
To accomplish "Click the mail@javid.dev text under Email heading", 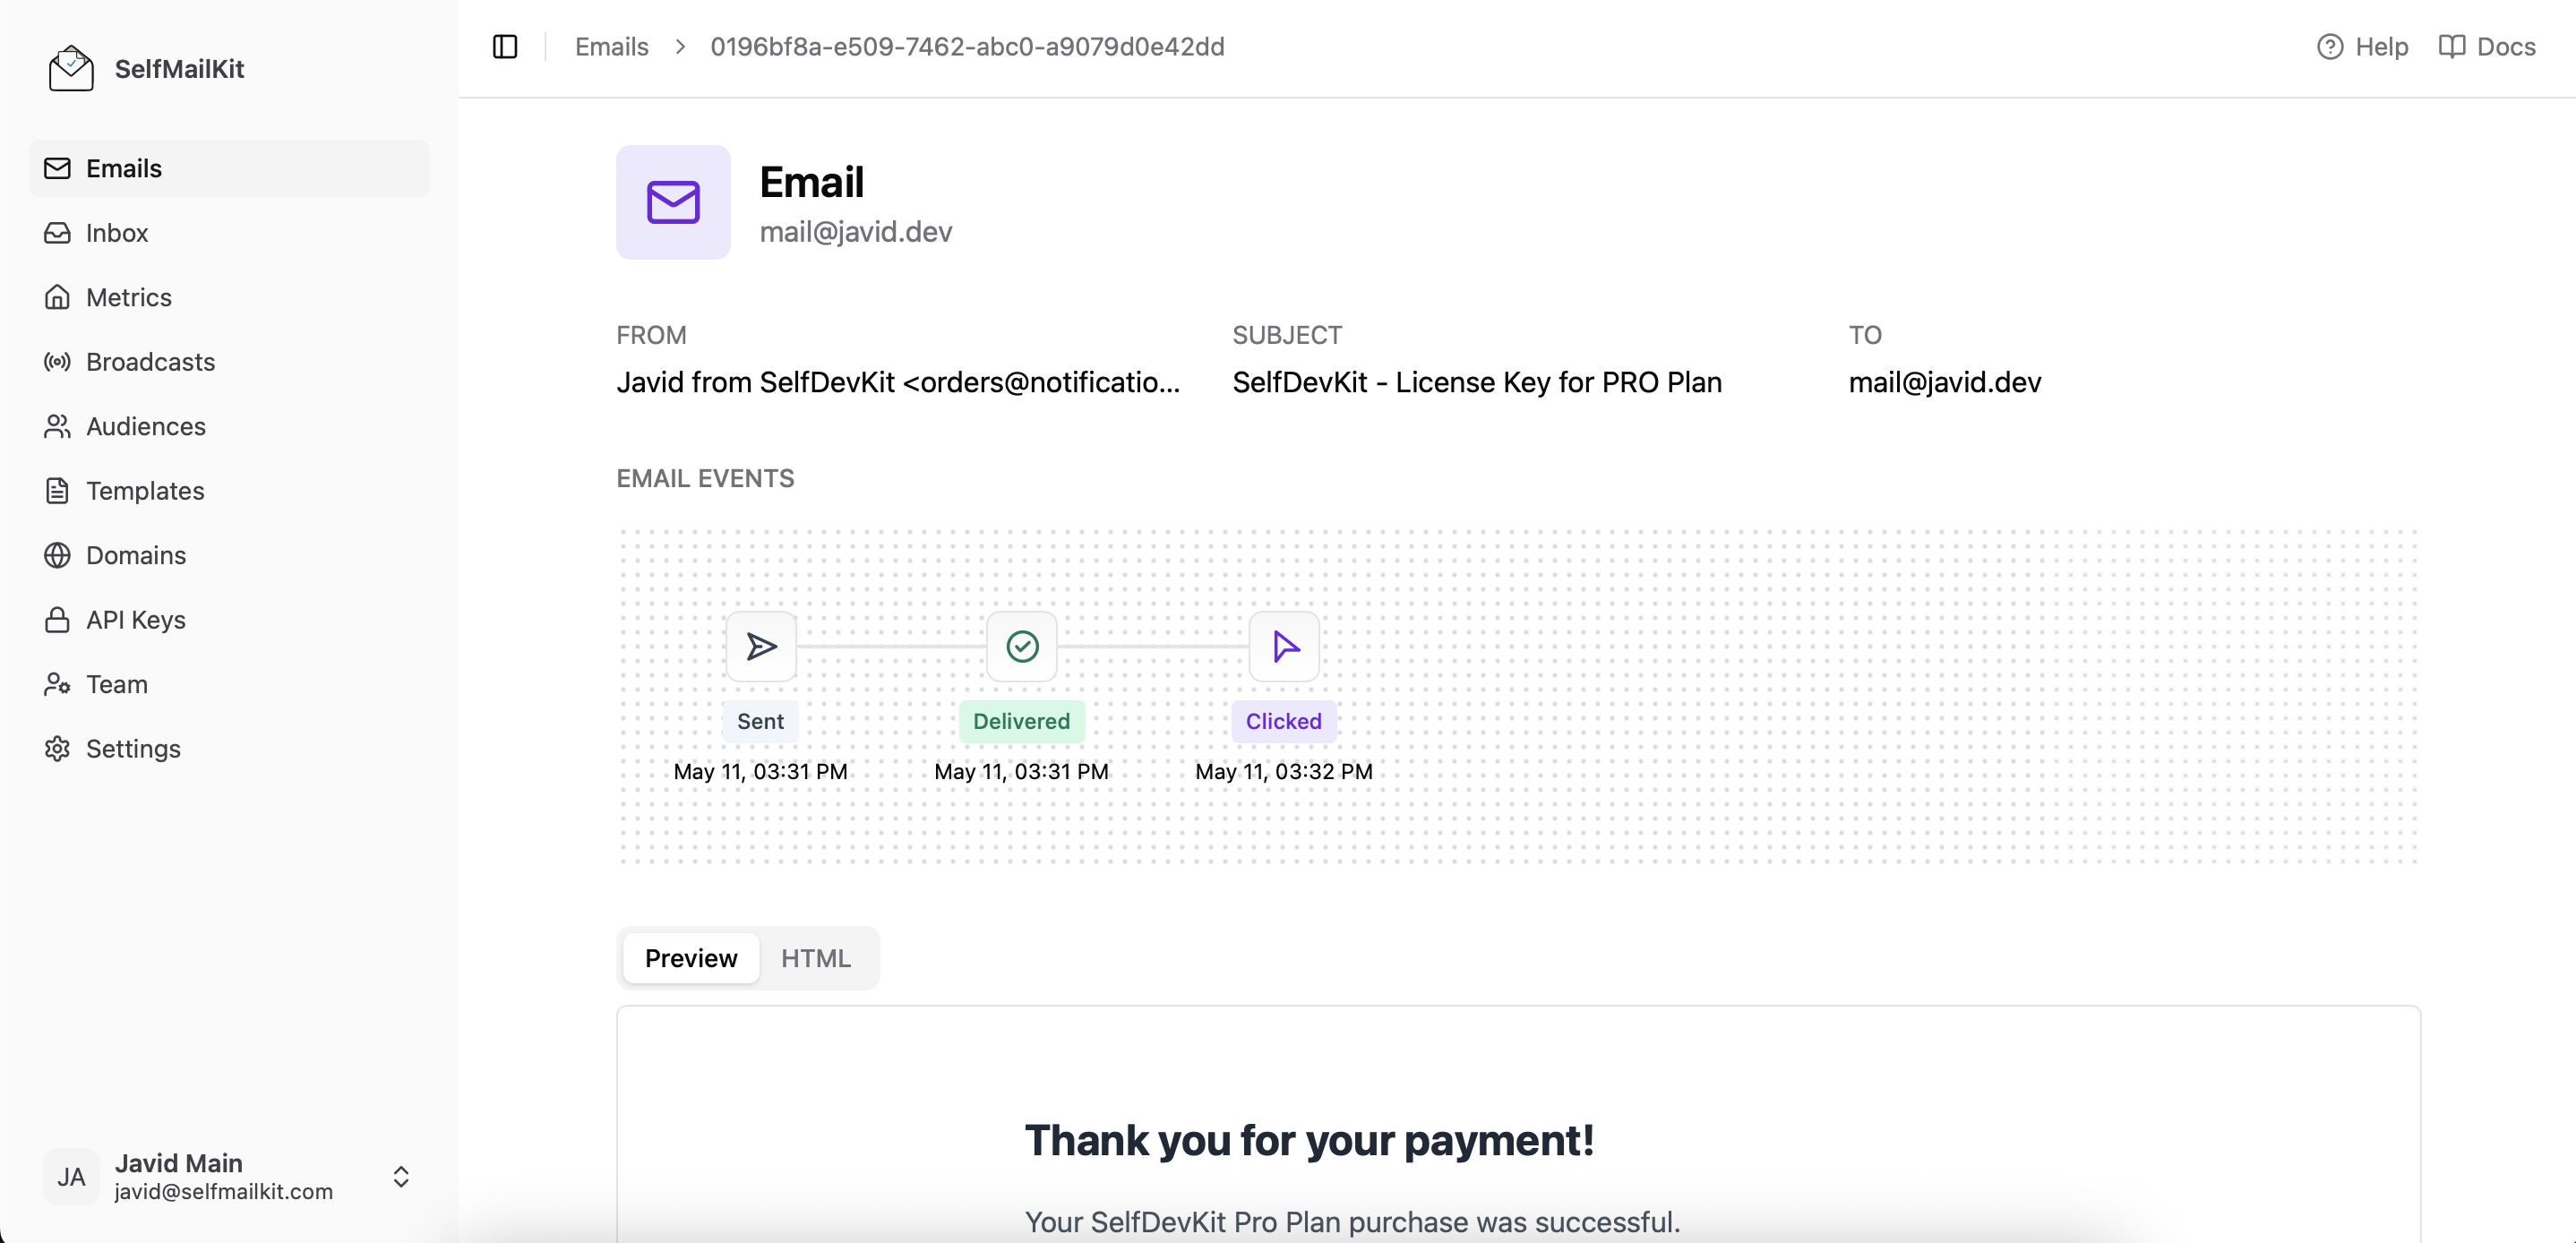I will tap(856, 232).
